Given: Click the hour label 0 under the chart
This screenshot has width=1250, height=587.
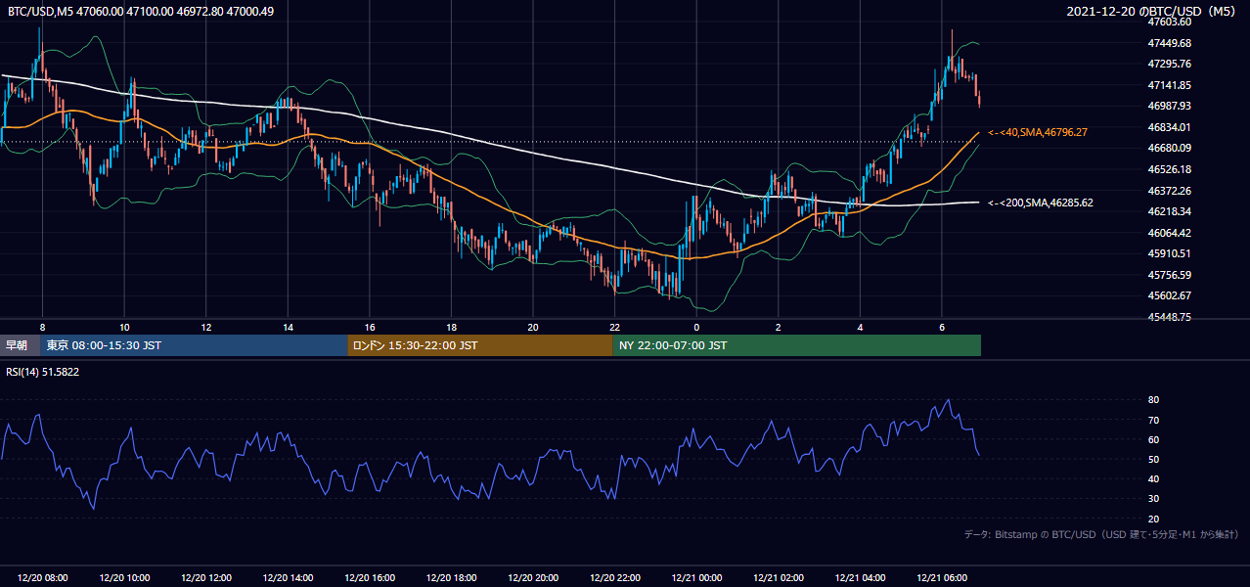Looking at the screenshot, I should 696,327.
